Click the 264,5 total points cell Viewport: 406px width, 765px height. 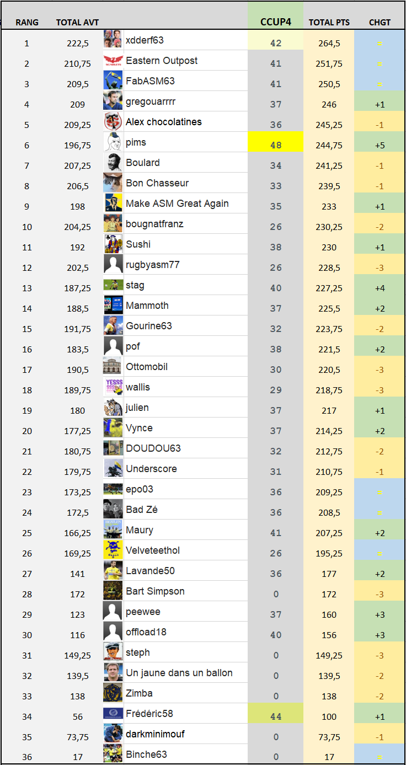329,44
